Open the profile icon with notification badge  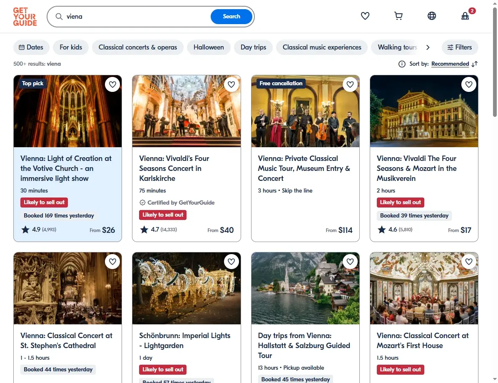[465, 16]
